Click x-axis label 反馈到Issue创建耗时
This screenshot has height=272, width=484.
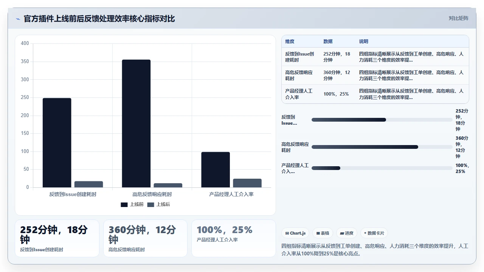click(73, 194)
